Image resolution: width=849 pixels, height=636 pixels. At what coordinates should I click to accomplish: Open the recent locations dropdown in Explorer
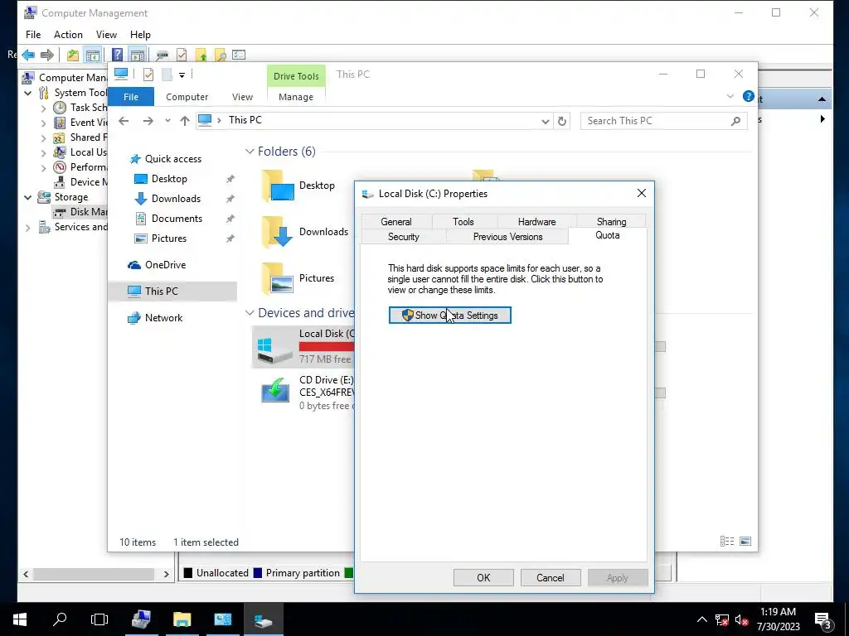click(x=167, y=121)
